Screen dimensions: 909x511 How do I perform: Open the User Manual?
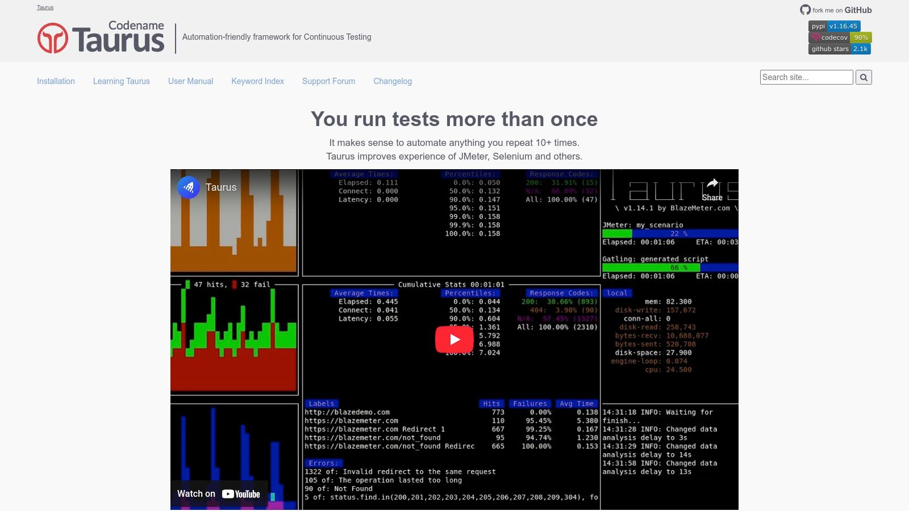pos(190,81)
